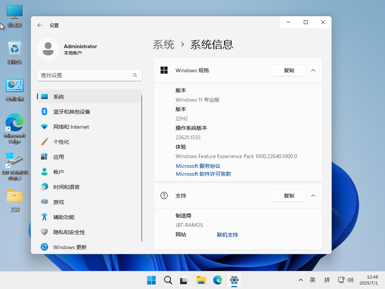Viewport: 385px width, 289px height.
Task: Click the 系统 breadcrumb in the header
Action: (x=164, y=44)
